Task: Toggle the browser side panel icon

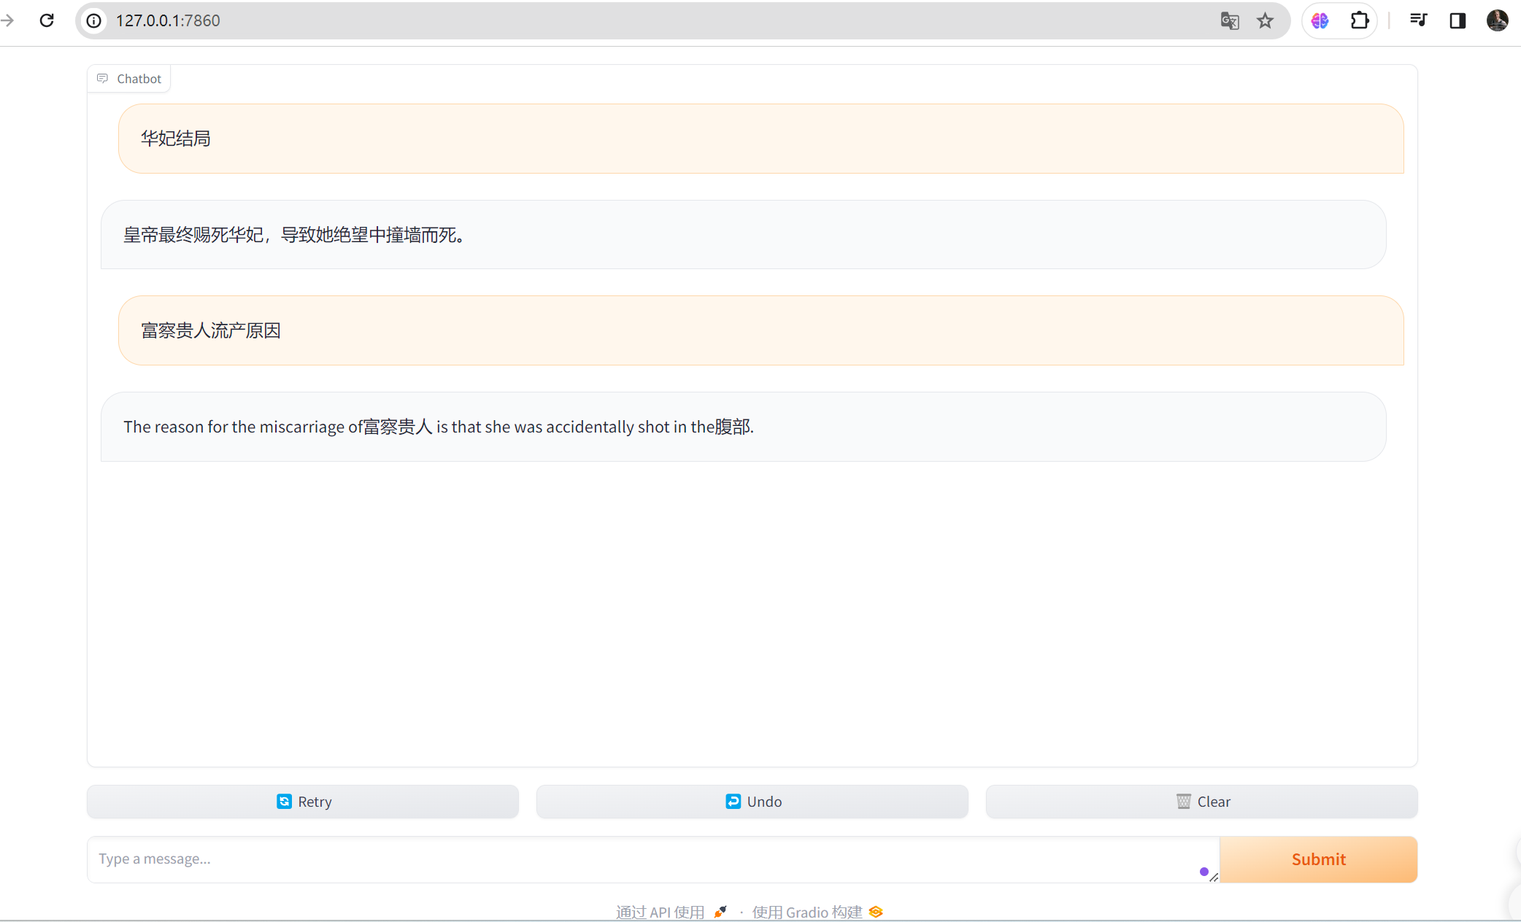Action: pos(1458,20)
